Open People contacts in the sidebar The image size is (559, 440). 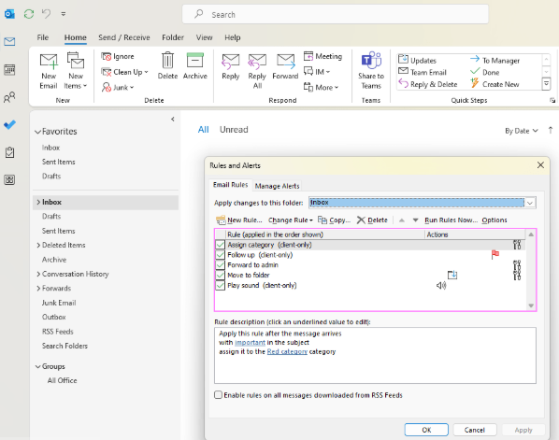(x=9, y=97)
